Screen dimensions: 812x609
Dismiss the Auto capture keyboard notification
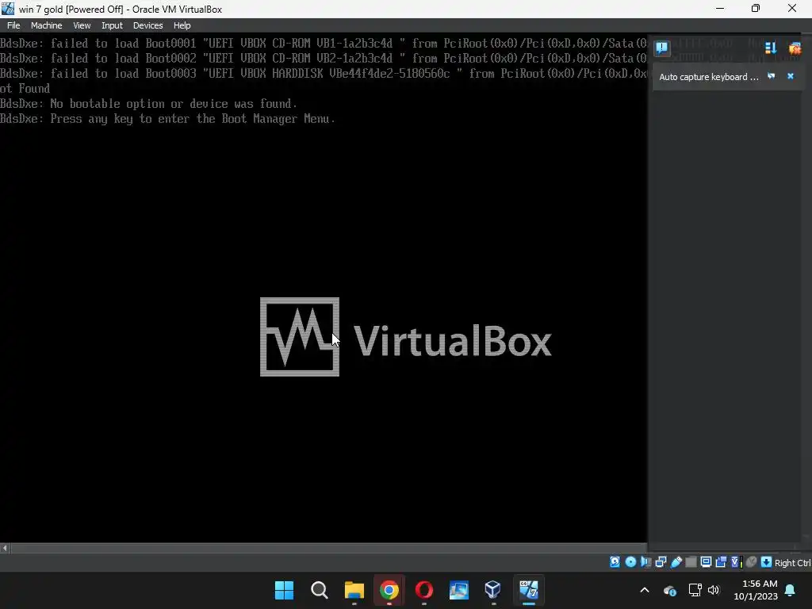791,76
